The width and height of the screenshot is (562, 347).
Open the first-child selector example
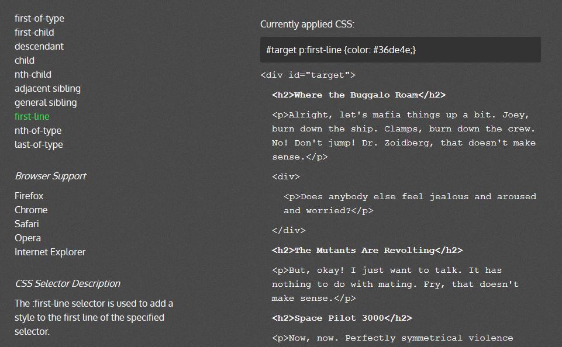click(x=35, y=32)
